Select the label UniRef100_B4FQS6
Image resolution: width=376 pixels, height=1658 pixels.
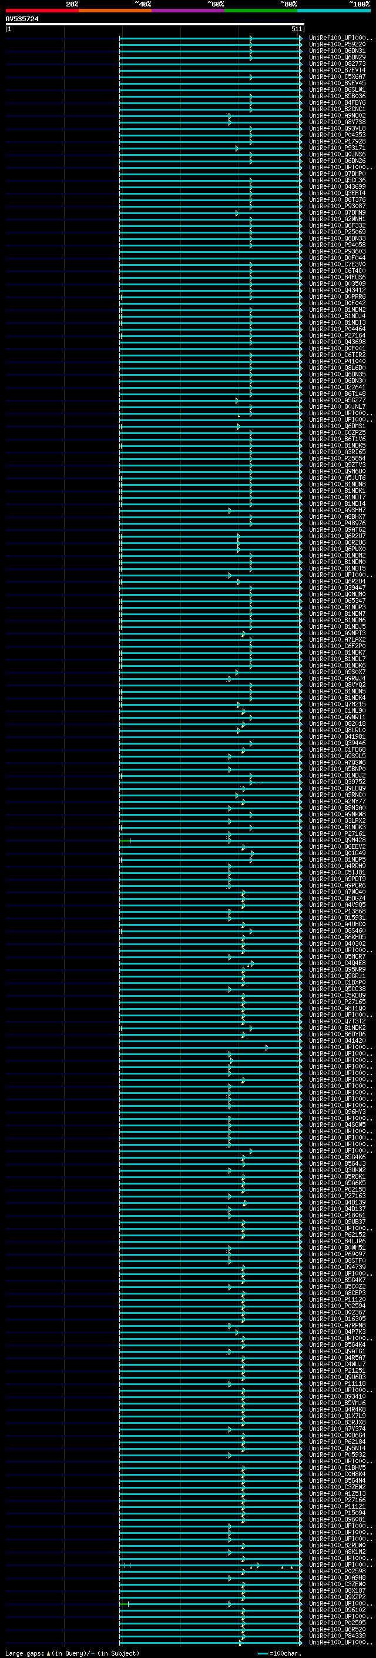click(x=337, y=278)
